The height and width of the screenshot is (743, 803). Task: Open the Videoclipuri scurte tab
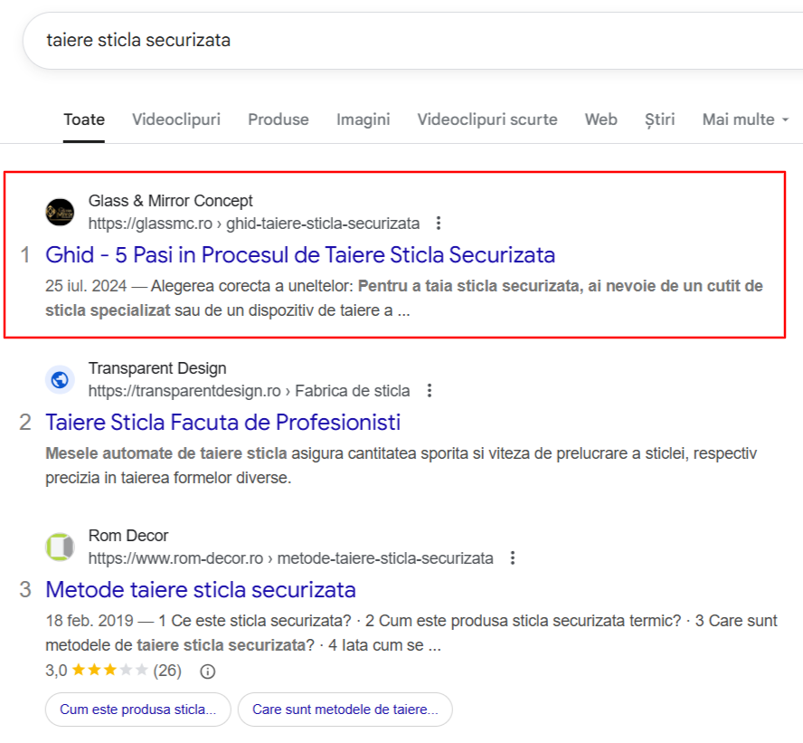click(487, 119)
